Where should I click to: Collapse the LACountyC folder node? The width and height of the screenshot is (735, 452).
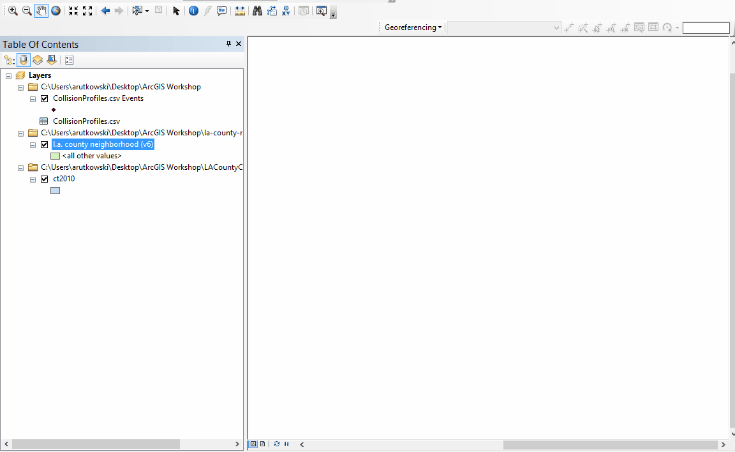(20, 168)
